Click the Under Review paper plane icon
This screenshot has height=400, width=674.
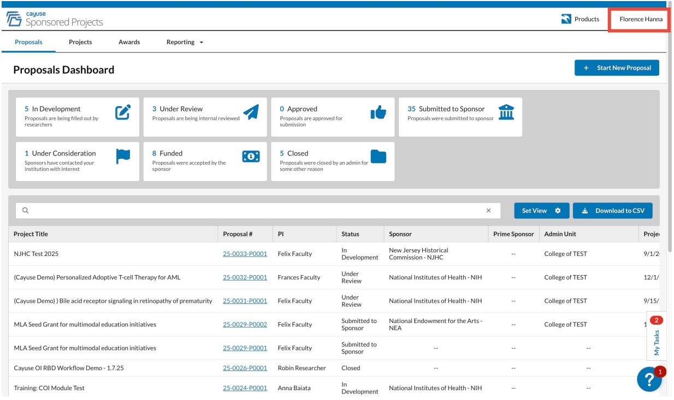[x=251, y=112]
